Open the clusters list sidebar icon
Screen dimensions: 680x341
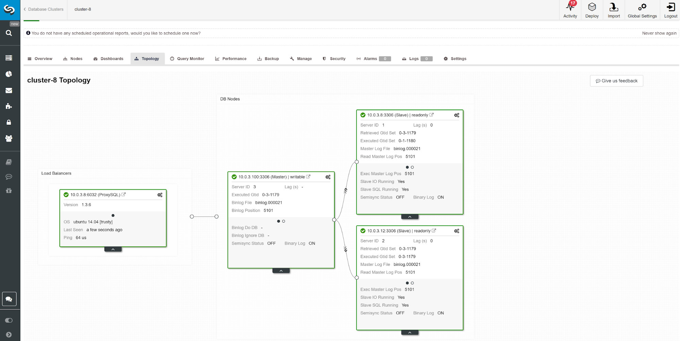[x=9, y=58]
